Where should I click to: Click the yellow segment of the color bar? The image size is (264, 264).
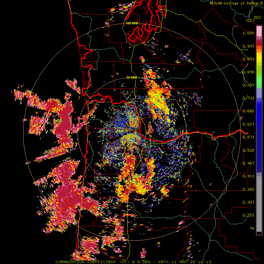click(x=259, y=57)
